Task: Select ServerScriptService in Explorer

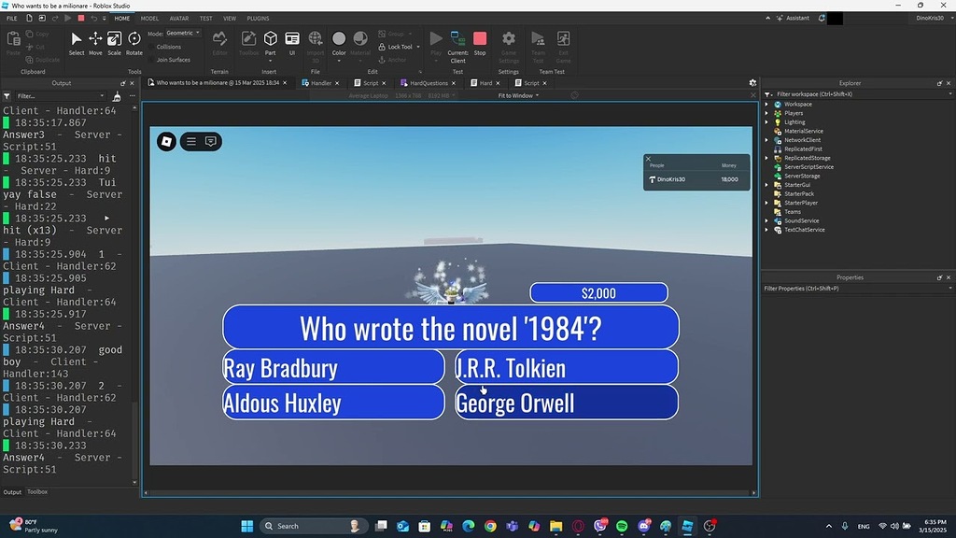Action: pyautogui.click(x=808, y=167)
